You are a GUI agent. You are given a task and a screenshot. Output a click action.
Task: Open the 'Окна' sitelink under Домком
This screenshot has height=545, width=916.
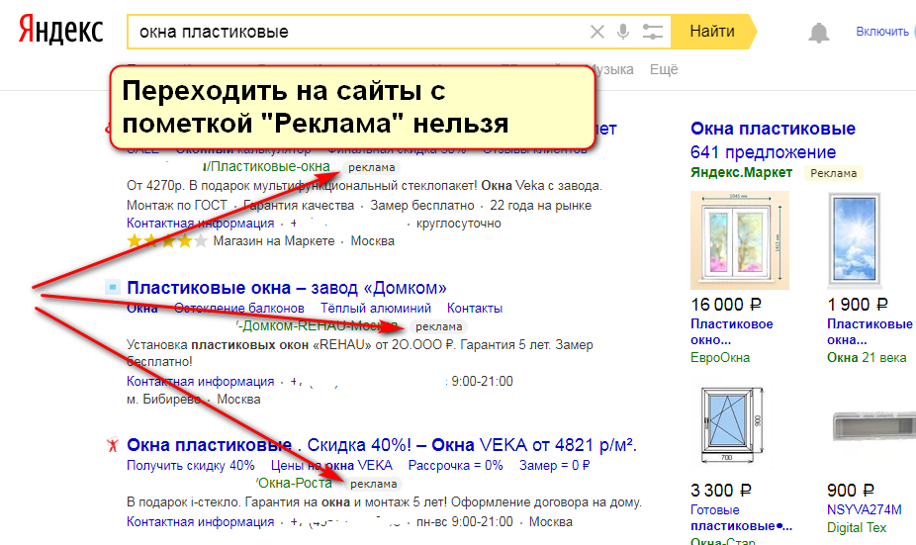(x=142, y=308)
